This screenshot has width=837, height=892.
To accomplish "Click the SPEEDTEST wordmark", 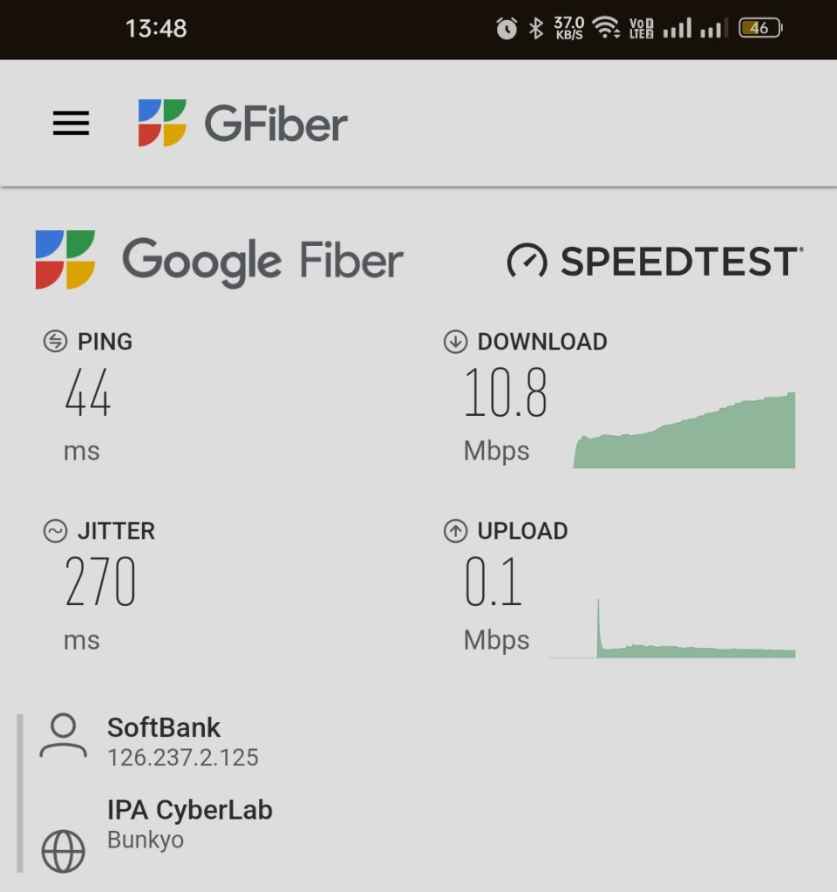I will [x=682, y=261].
